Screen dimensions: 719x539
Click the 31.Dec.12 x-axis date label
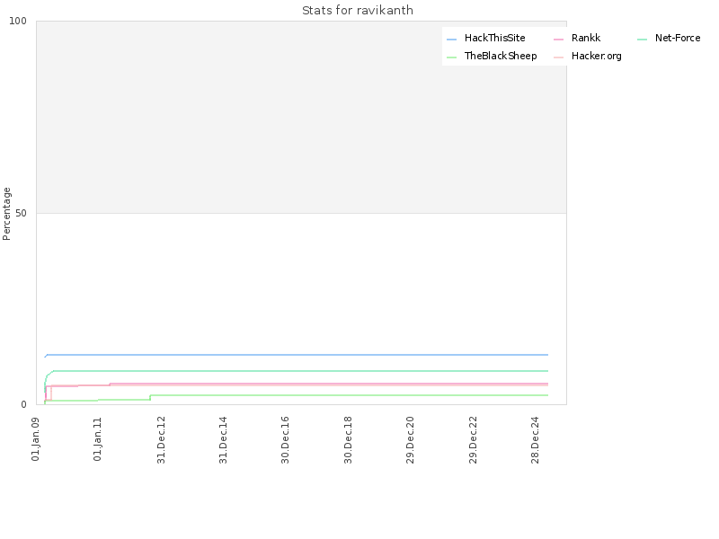[161, 440]
